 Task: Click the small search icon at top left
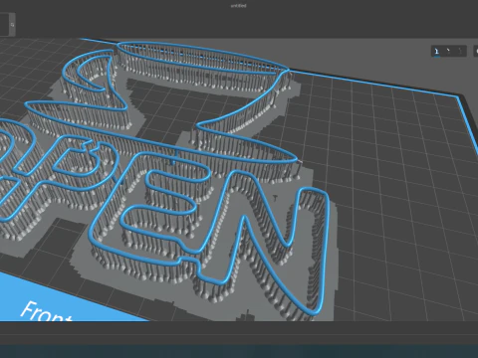coord(12,25)
